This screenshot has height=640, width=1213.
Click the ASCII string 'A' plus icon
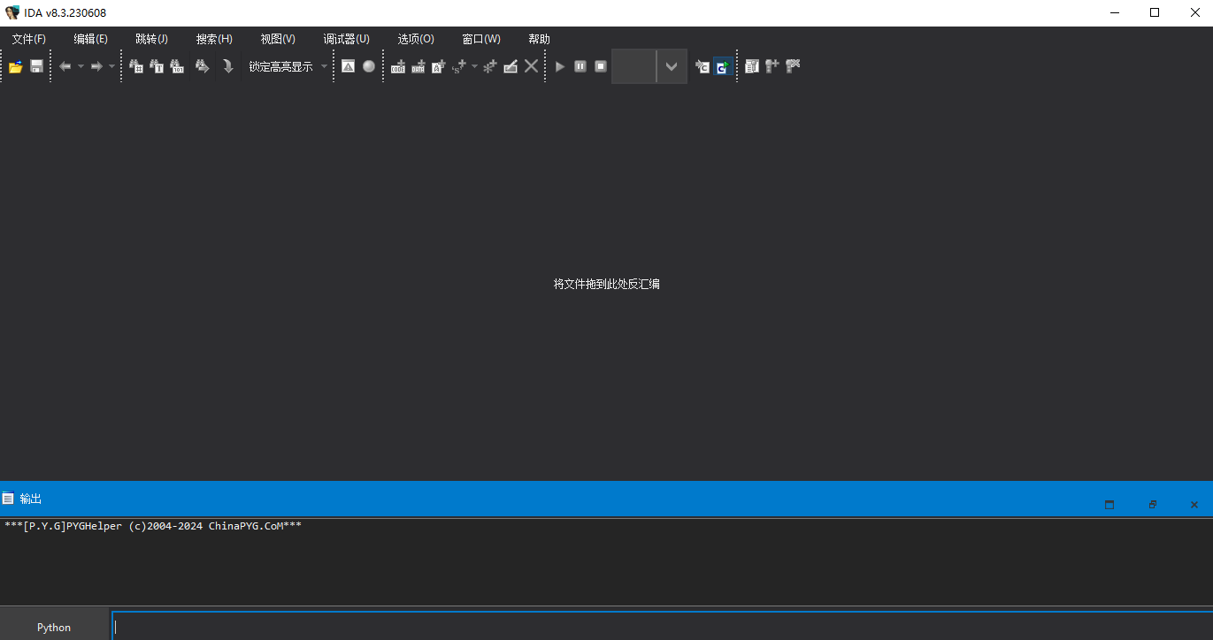(439, 66)
